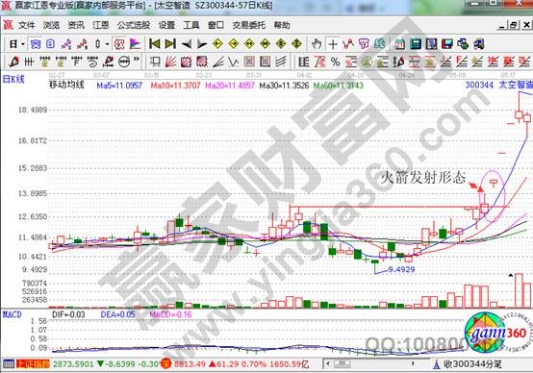Select the percent sign drawing tool
The image size is (533, 373).
(335, 62)
